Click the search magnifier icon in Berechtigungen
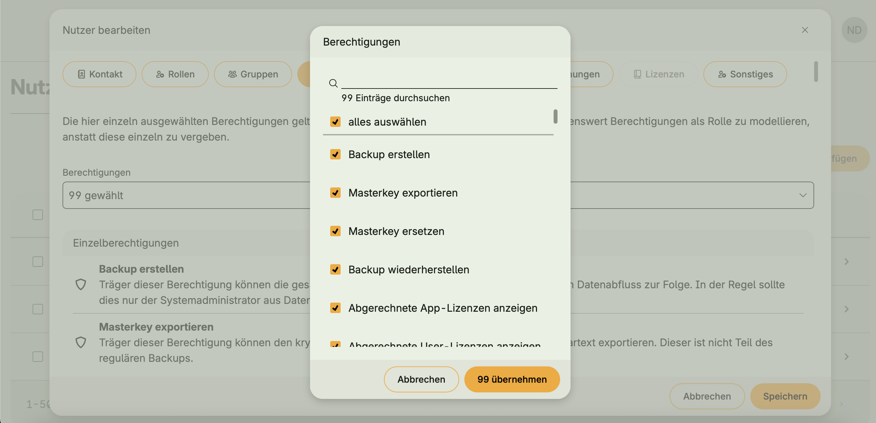876x423 pixels. coord(333,83)
